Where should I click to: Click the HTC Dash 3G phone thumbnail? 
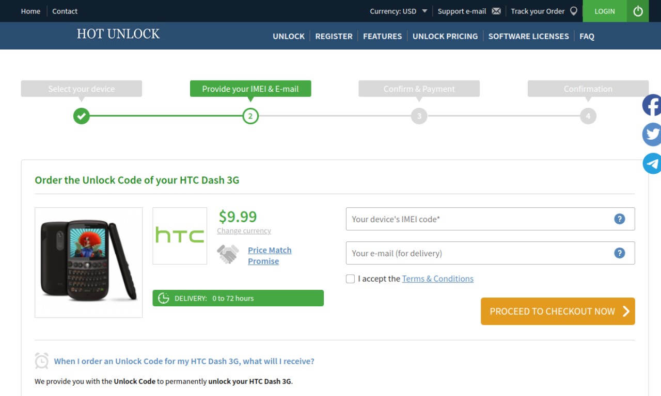[88, 262]
